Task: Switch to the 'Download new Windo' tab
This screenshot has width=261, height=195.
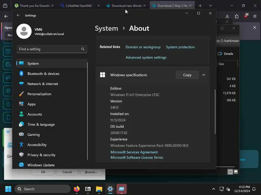Action: [126, 6]
